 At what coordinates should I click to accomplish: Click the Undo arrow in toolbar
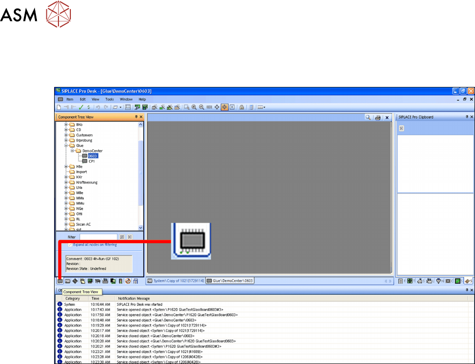98,107
